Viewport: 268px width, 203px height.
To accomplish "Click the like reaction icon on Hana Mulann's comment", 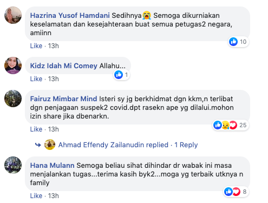I will [228, 192].
